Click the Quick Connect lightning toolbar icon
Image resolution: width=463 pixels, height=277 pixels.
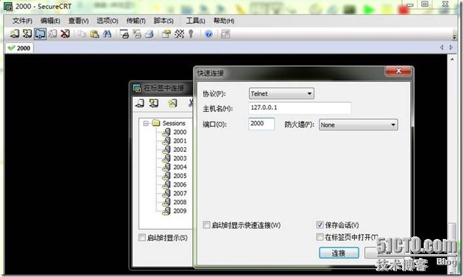27,33
